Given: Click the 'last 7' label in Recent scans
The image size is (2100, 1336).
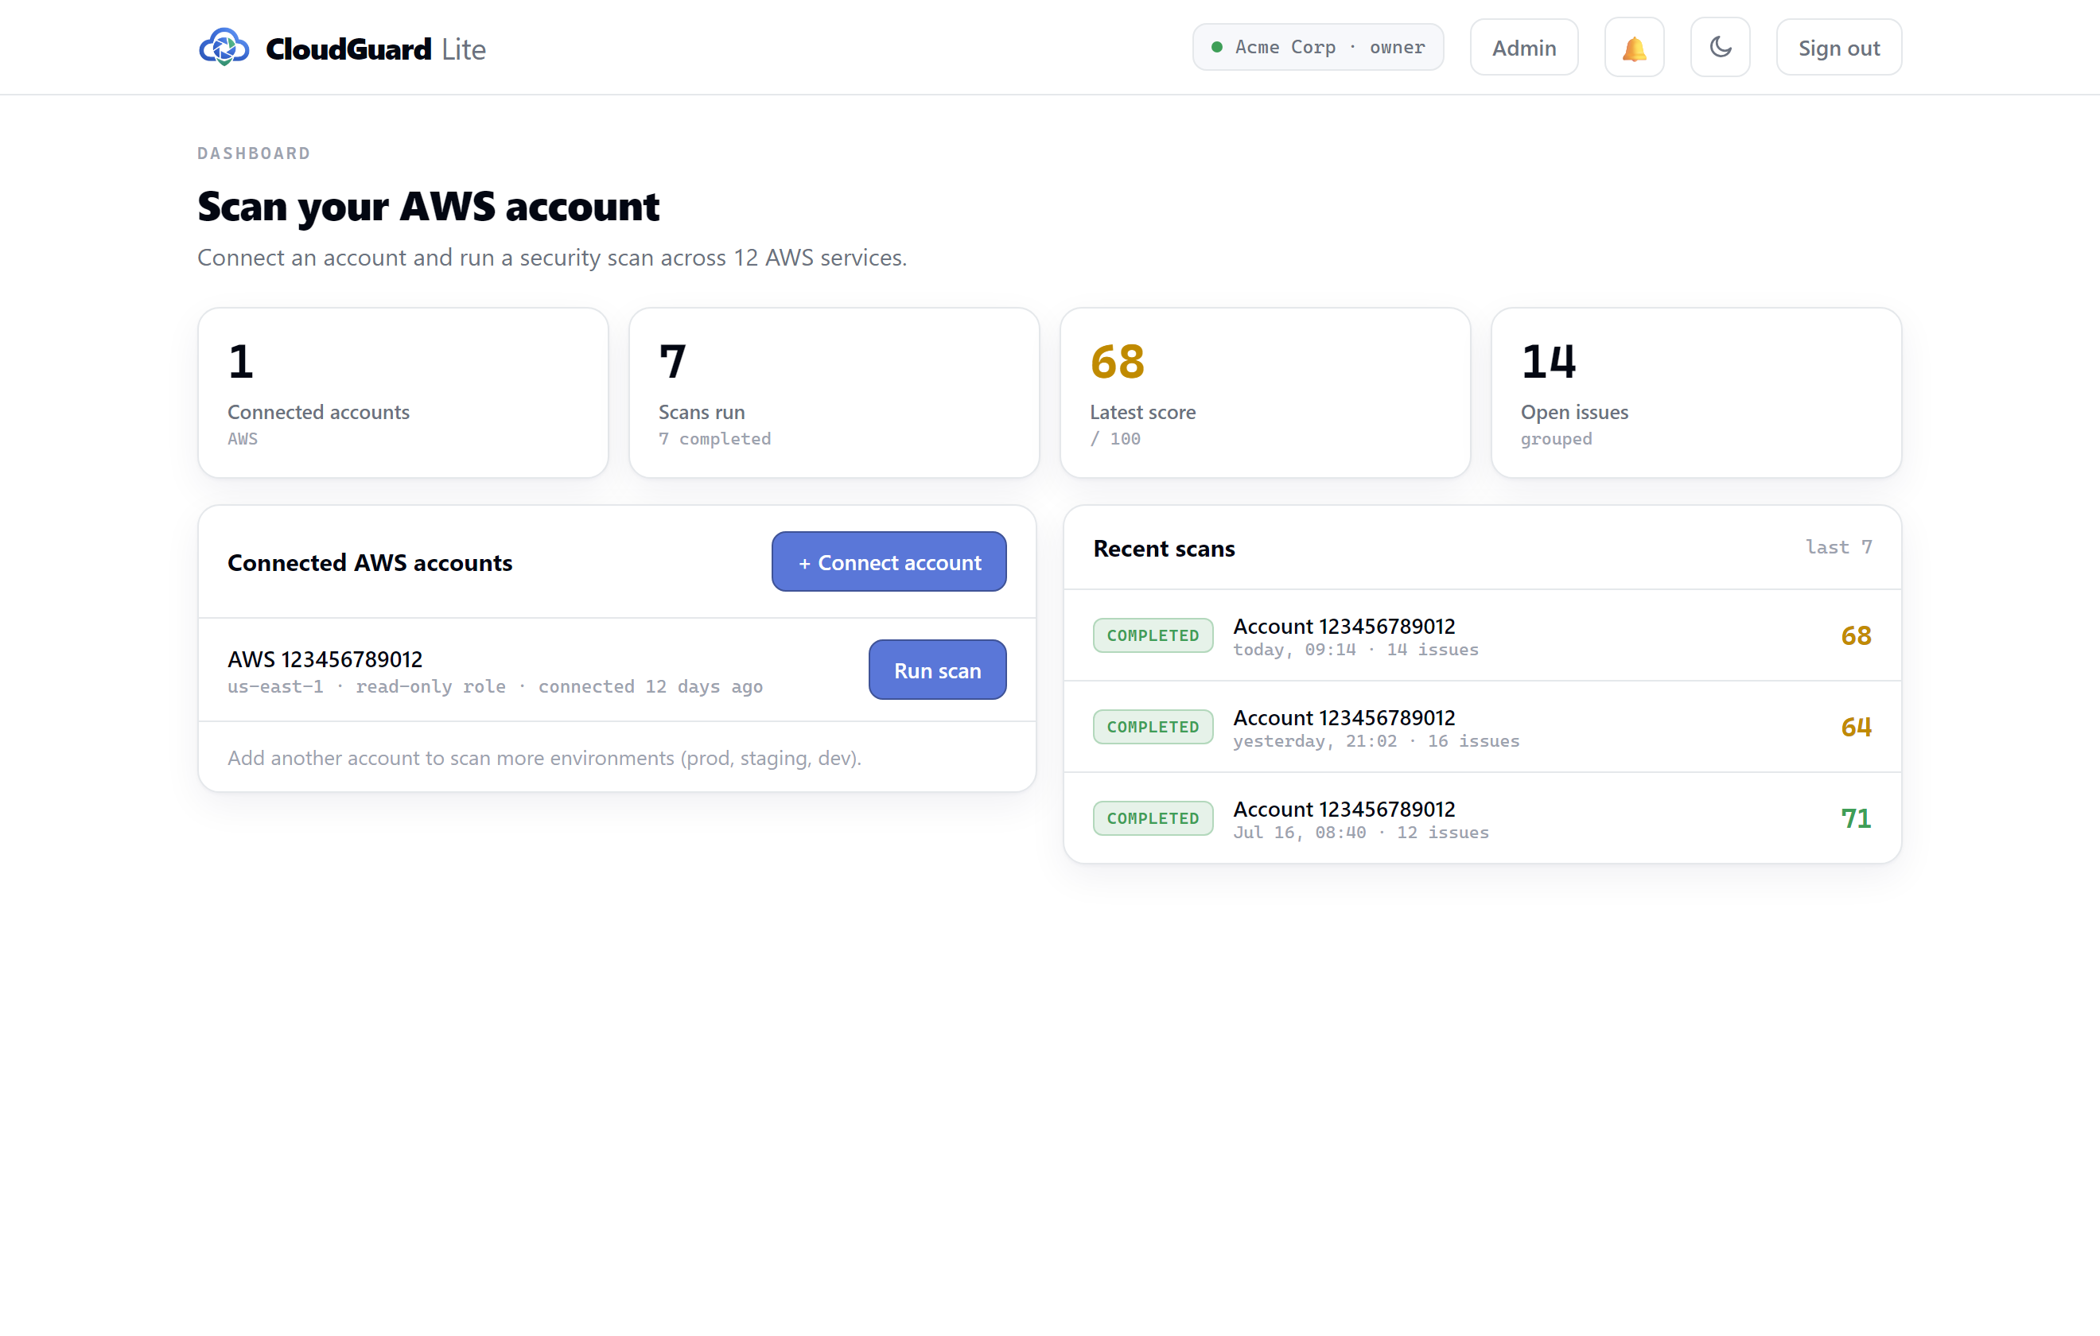Looking at the screenshot, I should click(x=1838, y=547).
